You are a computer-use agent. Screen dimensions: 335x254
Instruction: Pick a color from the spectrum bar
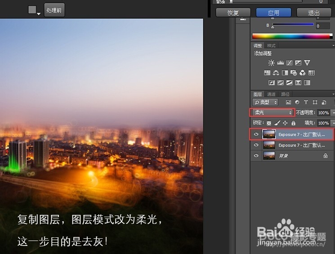pyautogui.click(x=292, y=36)
